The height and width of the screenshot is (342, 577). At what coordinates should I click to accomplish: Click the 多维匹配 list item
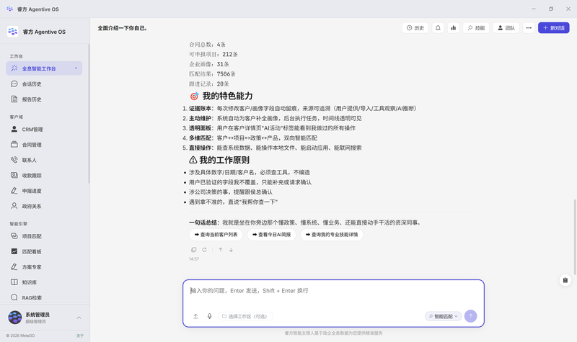[253, 138]
